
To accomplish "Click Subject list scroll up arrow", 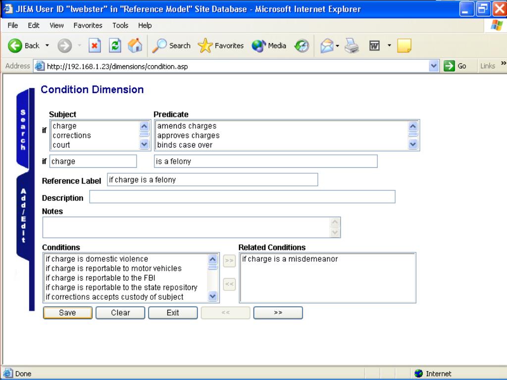I will 144,126.
